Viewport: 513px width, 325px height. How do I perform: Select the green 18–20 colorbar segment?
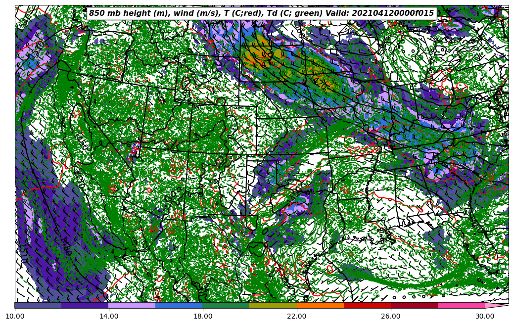(x=226, y=305)
